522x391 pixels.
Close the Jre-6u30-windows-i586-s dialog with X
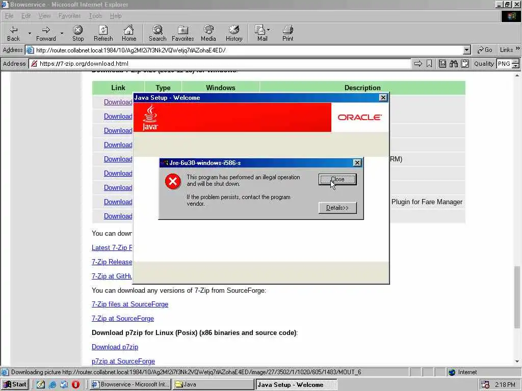[357, 162]
